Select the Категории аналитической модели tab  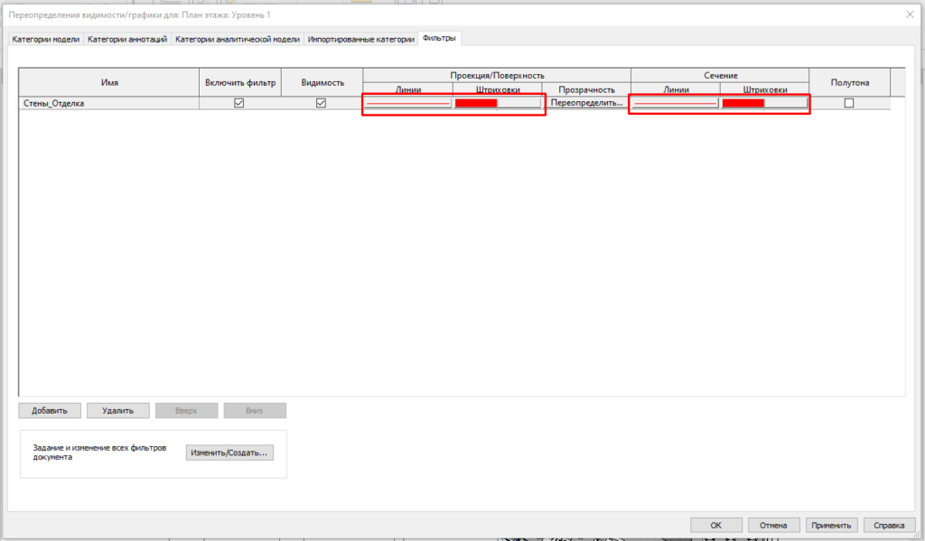[x=238, y=40]
